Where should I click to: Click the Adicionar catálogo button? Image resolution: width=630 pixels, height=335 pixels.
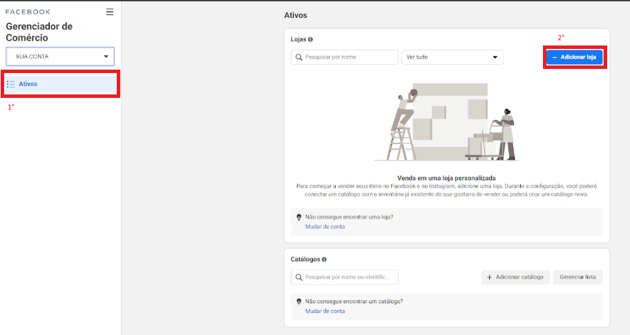coord(515,277)
